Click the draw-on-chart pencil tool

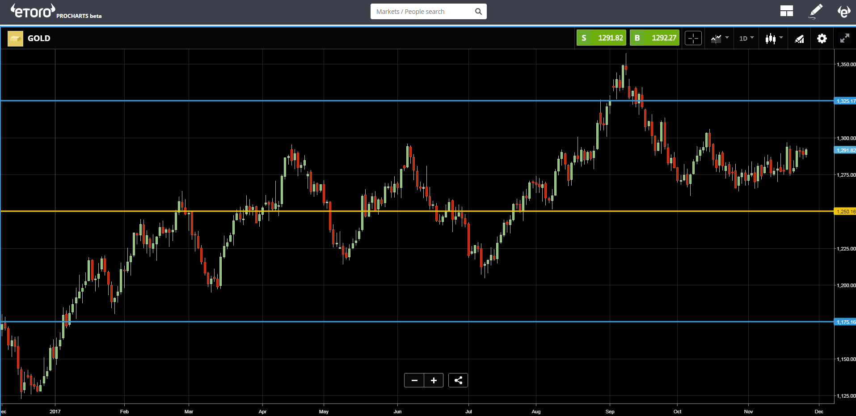[x=799, y=39]
